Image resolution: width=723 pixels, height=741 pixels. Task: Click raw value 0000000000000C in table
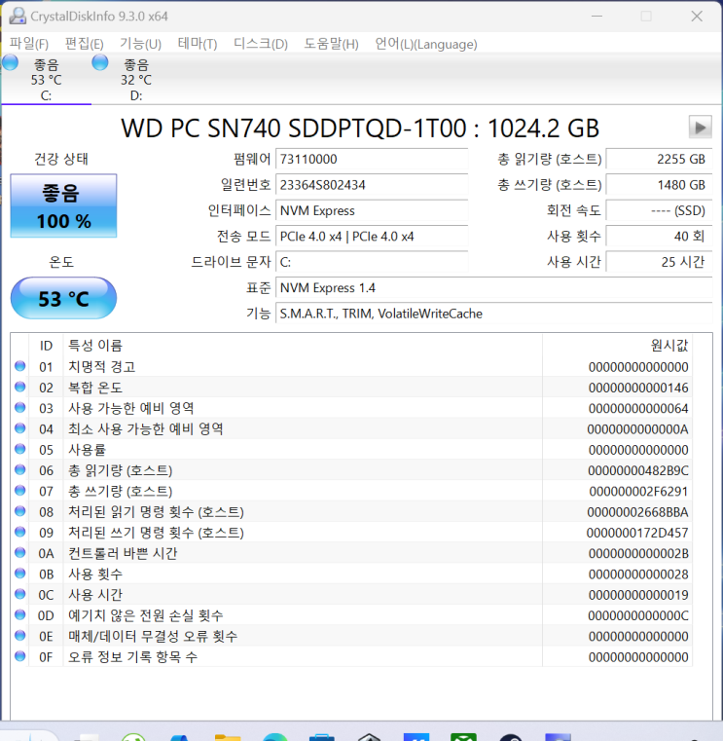point(638,615)
